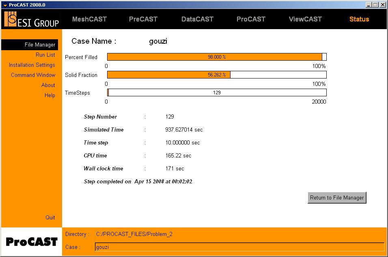
Task: Quit the ProCAST application
Action: tap(50, 217)
